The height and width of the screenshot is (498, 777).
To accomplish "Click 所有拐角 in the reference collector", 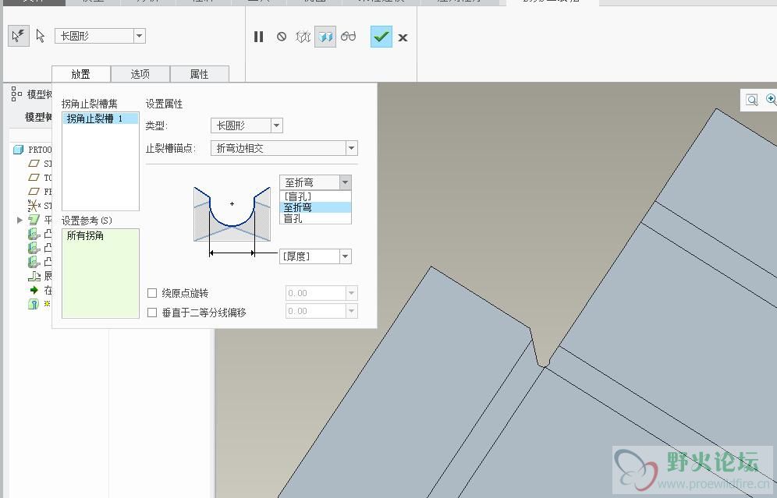I will (x=85, y=235).
